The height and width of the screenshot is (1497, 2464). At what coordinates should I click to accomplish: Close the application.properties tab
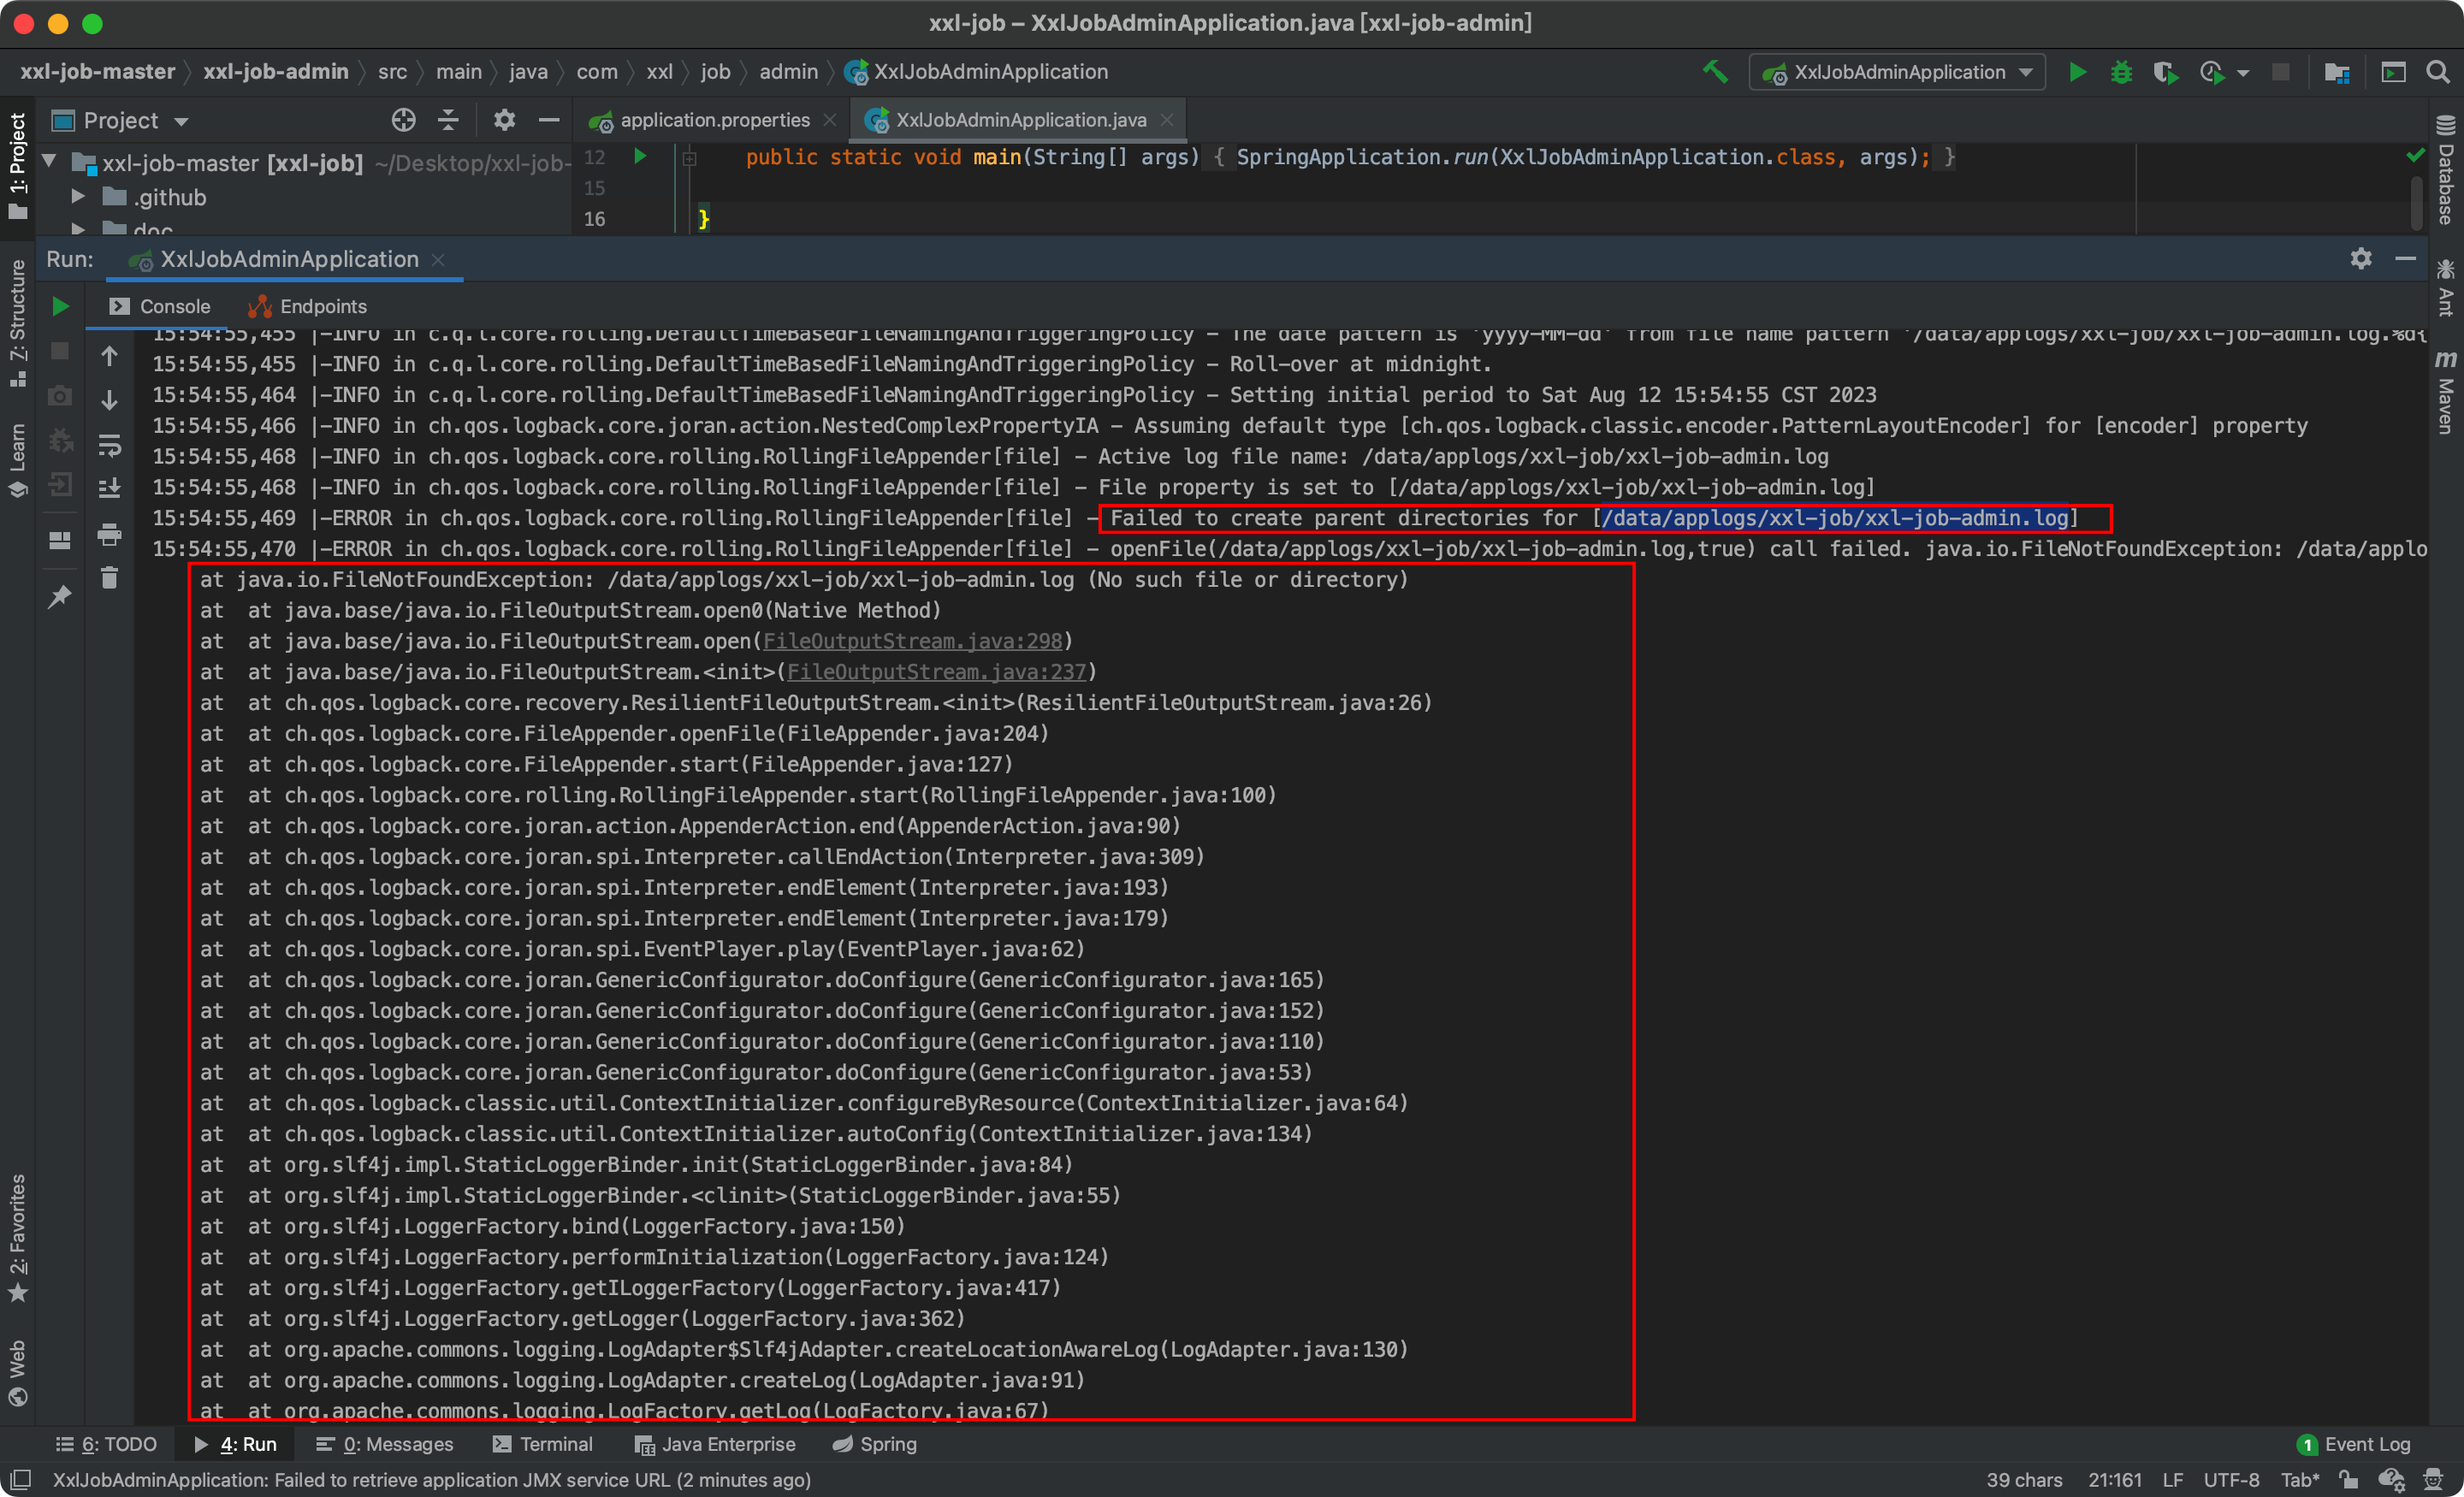[x=829, y=120]
